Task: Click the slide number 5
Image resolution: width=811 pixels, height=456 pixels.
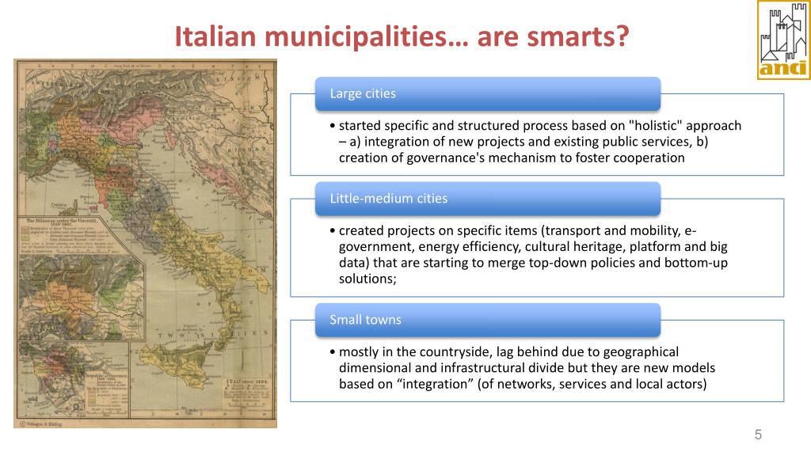Action: (758, 435)
